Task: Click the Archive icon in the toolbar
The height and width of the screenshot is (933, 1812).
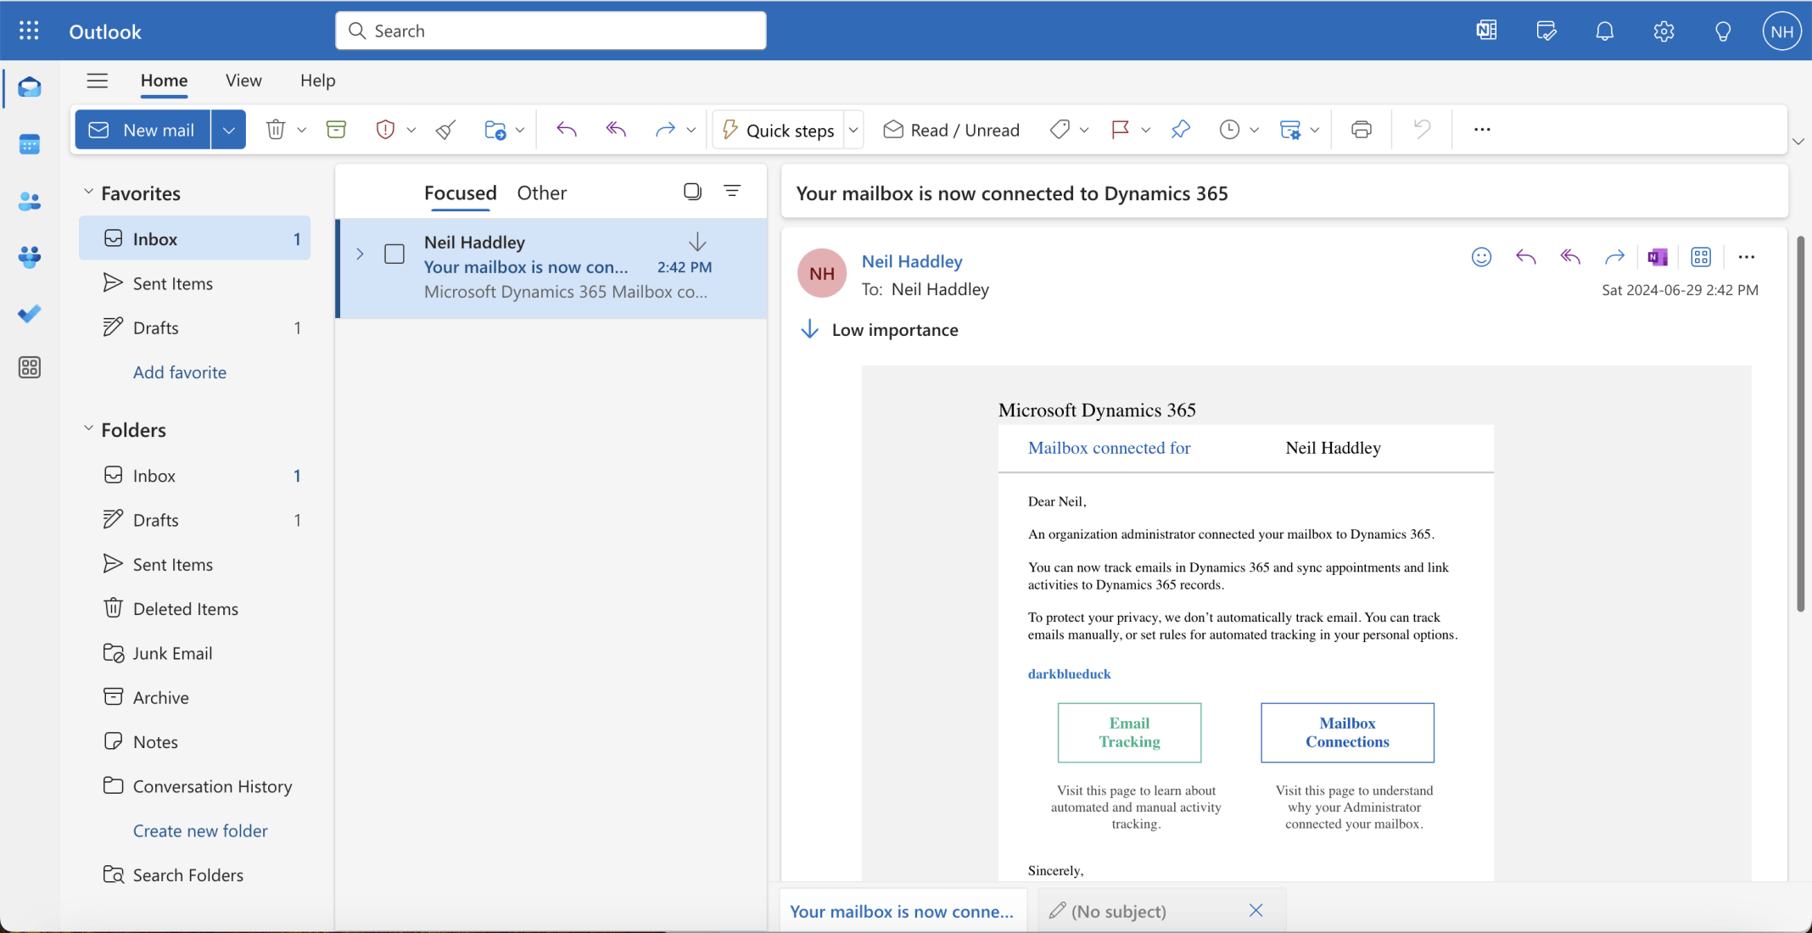Action: (336, 130)
